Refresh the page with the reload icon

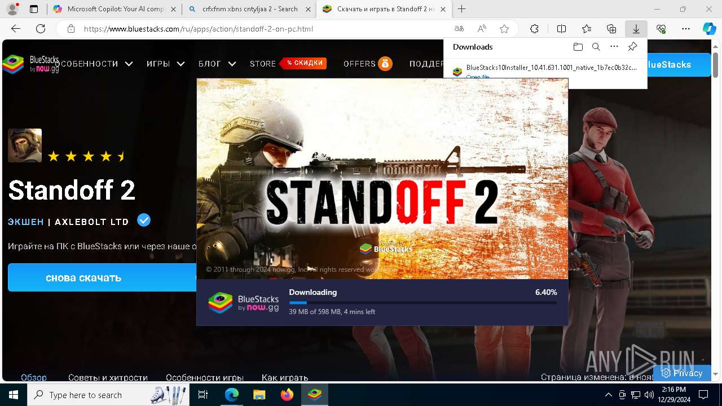[41, 29]
